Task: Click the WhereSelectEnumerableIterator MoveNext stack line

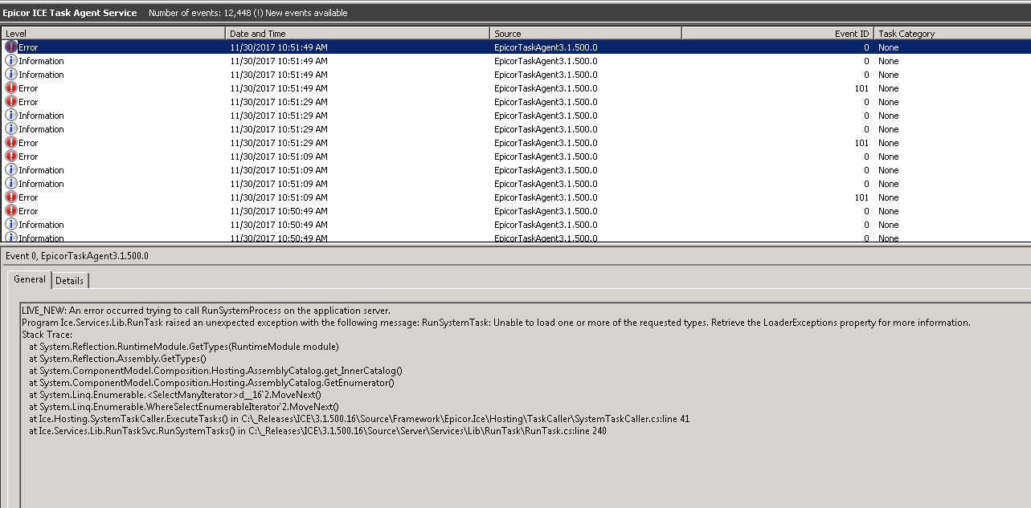Action: click(x=184, y=407)
